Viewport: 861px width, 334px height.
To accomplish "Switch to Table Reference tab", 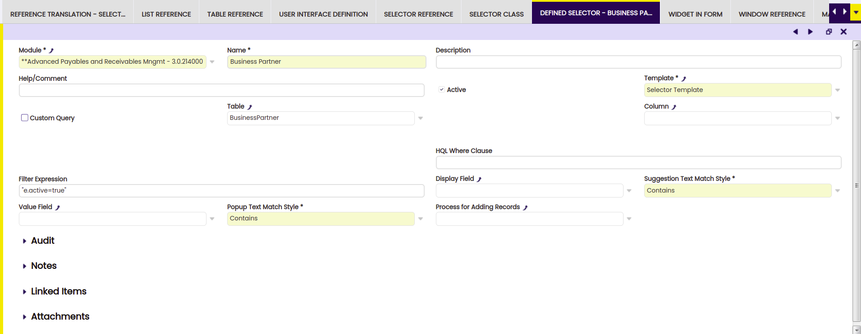I will (235, 14).
